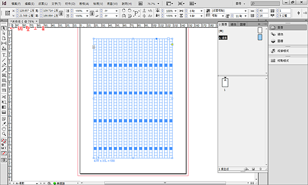Viewport: 308px width, 185px height.
Task: Select the Horizontal Grid tool
Action: click(x=4, y=86)
